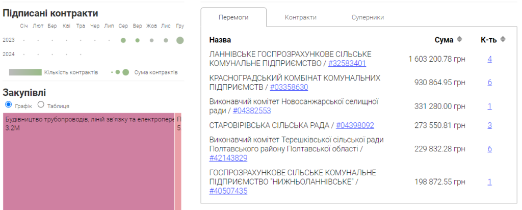This screenshot has width=522, height=210.
Task: Click the green Кількість контрактів legend bar
Action: click(x=25, y=72)
